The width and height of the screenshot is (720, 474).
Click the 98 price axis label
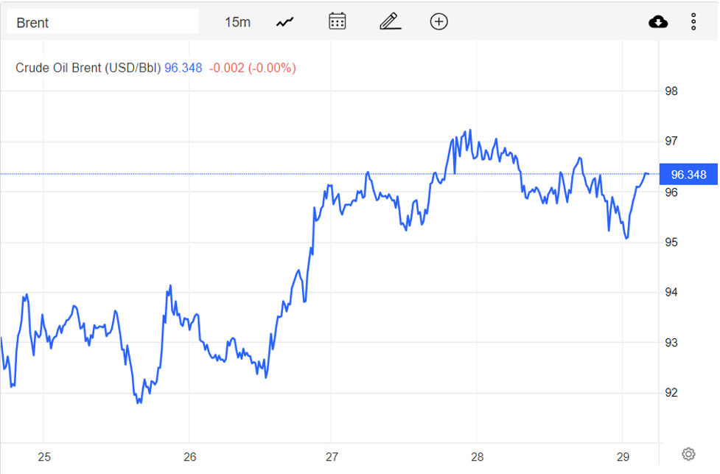pos(671,92)
